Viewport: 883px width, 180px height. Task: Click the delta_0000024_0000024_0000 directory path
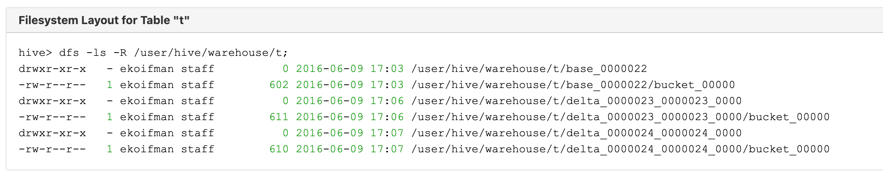pyautogui.click(x=576, y=133)
